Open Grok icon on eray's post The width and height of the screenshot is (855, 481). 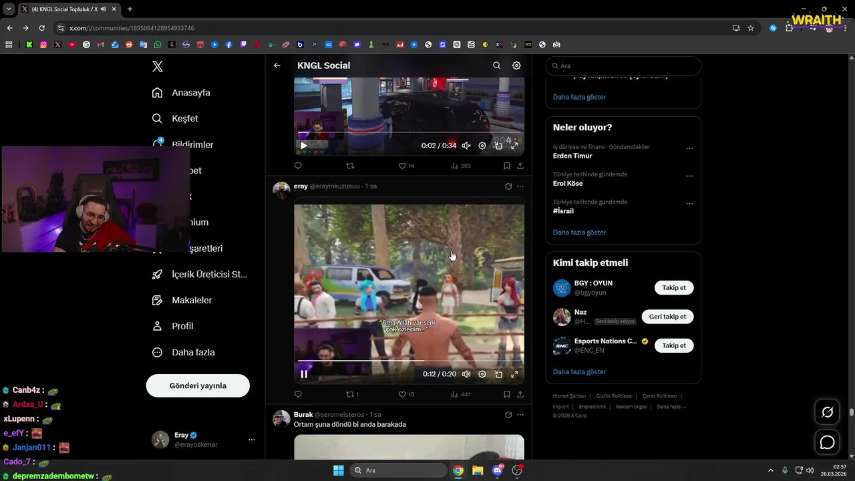pyautogui.click(x=508, y=186)
